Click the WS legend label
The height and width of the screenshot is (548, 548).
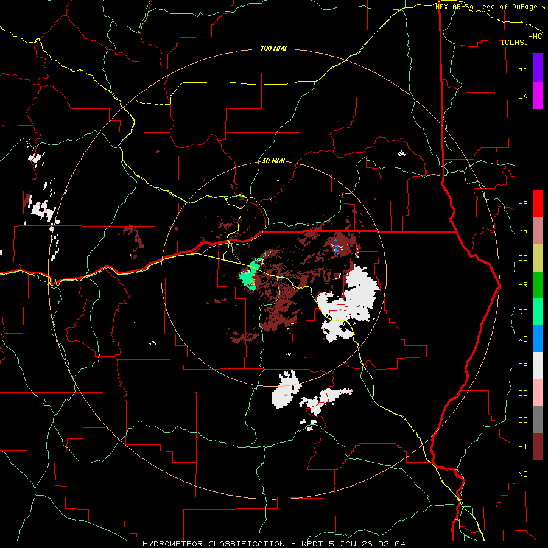(522, 339)
